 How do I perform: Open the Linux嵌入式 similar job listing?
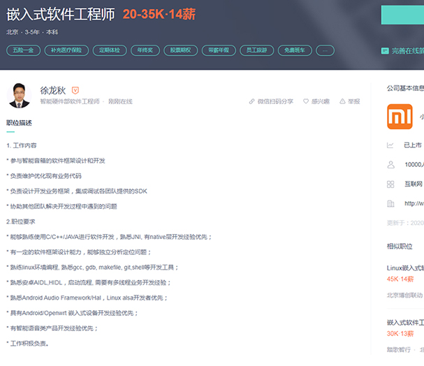pyautogui.click(x=405, y=268)
